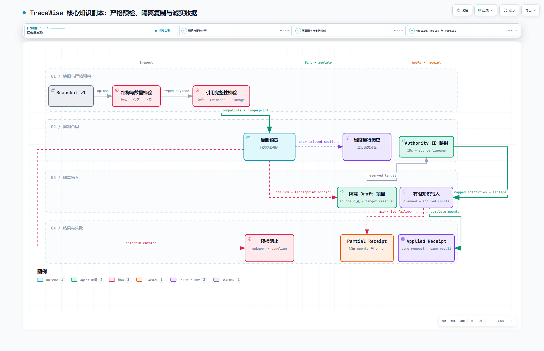
Task: Click the blue status dot beside TraceWise title
Action: coord(24,13)
